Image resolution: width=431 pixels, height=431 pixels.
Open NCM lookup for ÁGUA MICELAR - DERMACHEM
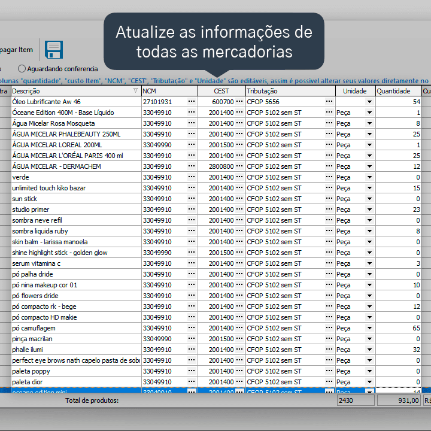(x=192, y=166)
